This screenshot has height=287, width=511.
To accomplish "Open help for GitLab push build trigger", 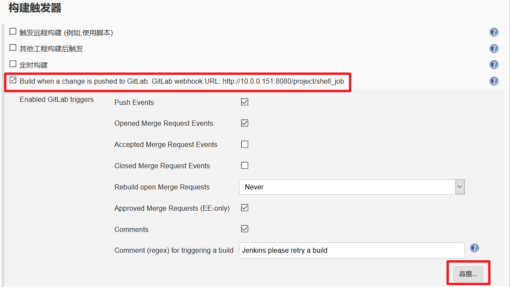I will [494, 81].
